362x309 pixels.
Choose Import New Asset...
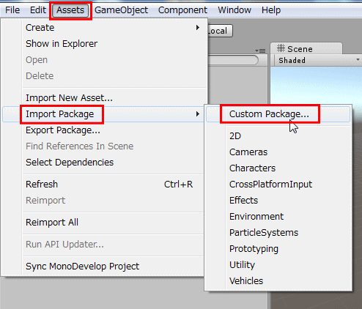coord(69,98)
